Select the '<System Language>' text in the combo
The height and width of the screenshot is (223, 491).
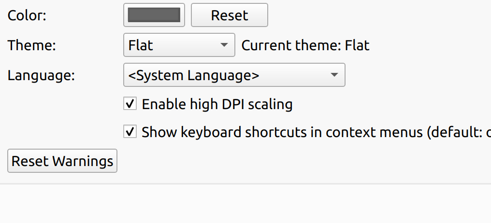[194, 76]
